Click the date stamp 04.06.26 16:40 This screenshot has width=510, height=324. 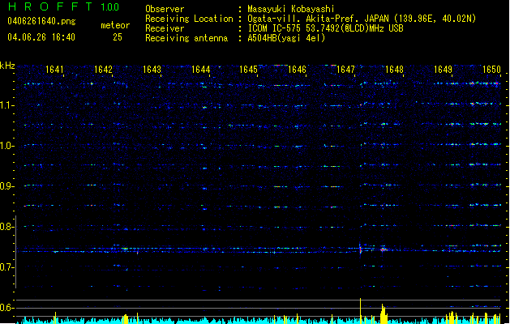[x=41, y=37]
